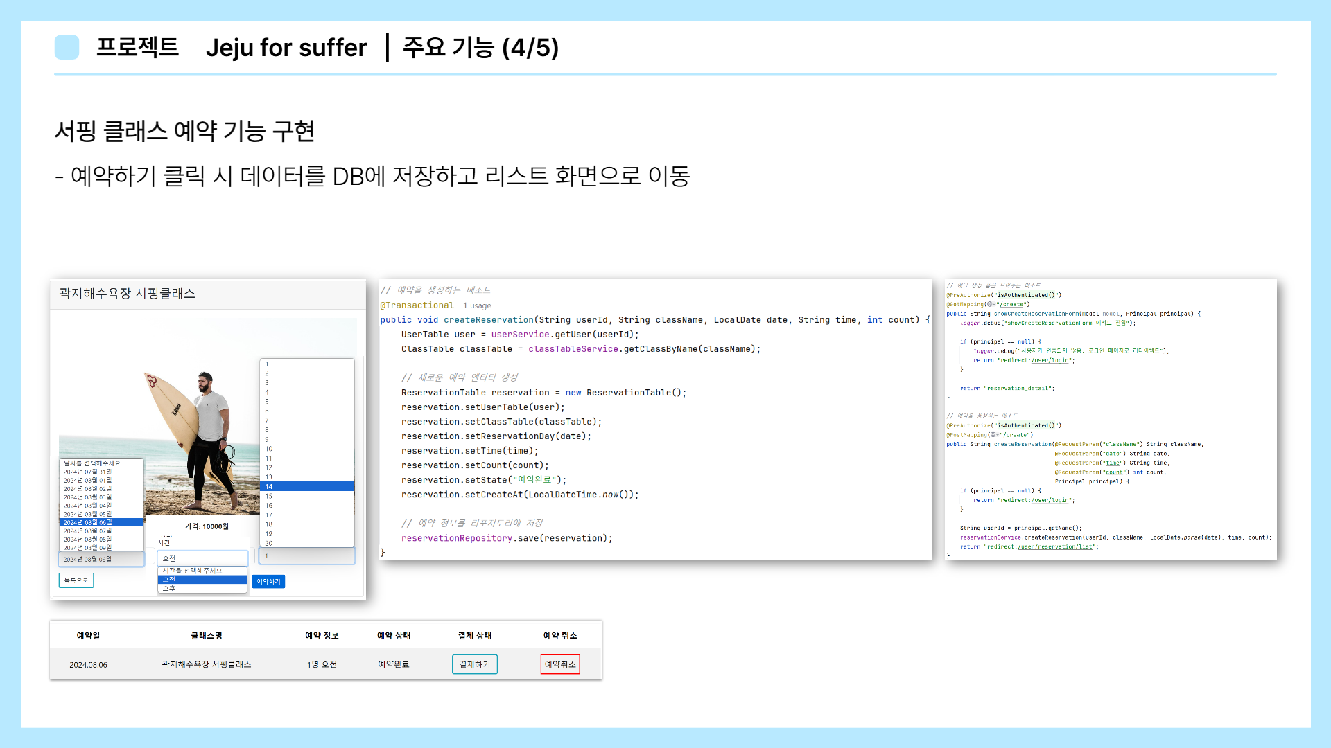Viewport: 1331px width, 748px height.
Task: Open the 시간 time select box showing 오전
Action: (202, 558)
